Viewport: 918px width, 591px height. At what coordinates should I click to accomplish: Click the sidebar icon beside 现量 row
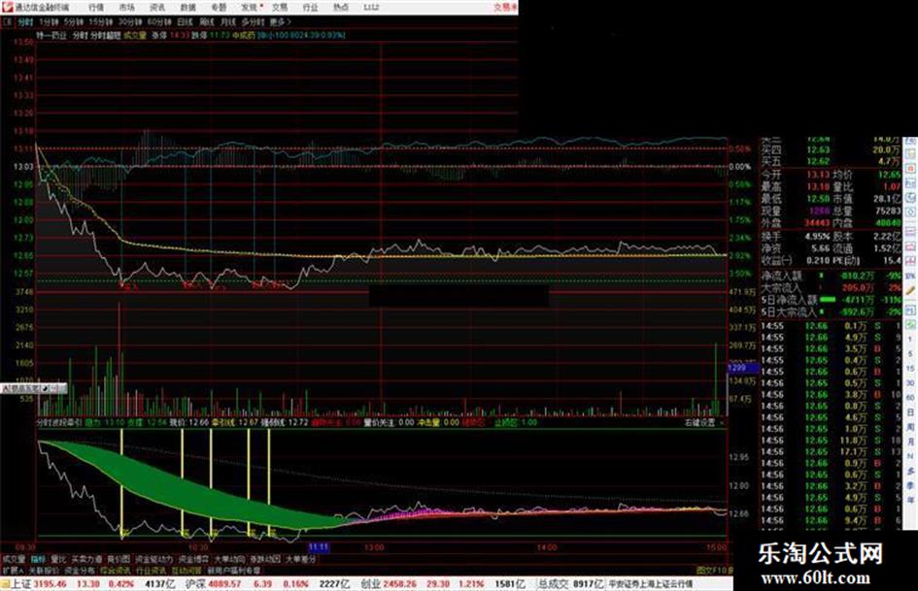click(910, 212)
